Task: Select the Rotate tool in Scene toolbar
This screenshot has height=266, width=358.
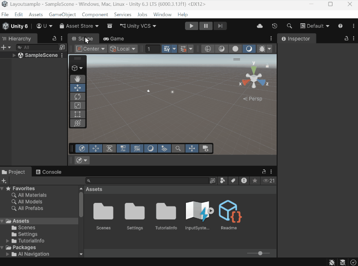Action: tap(77, 97)
